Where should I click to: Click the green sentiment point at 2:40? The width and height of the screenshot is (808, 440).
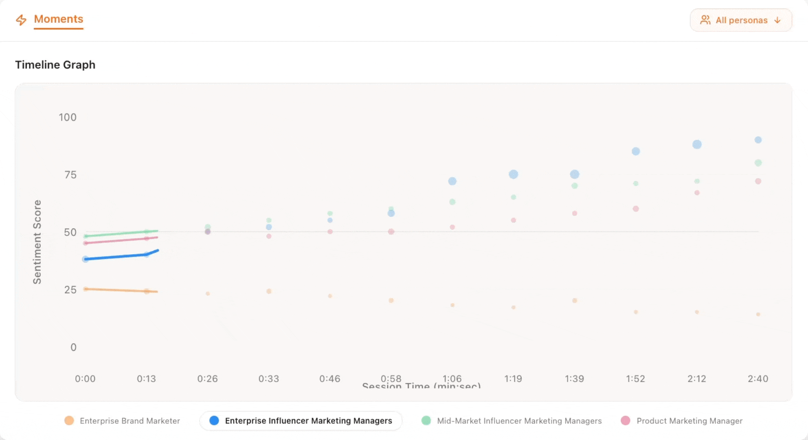758,163
